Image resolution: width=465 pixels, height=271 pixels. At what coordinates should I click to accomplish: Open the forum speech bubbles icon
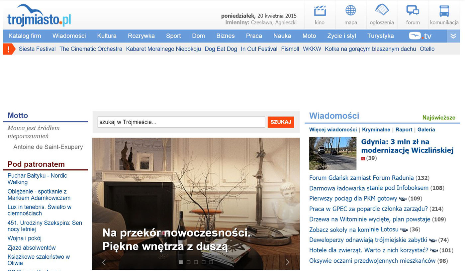(413, 11)
